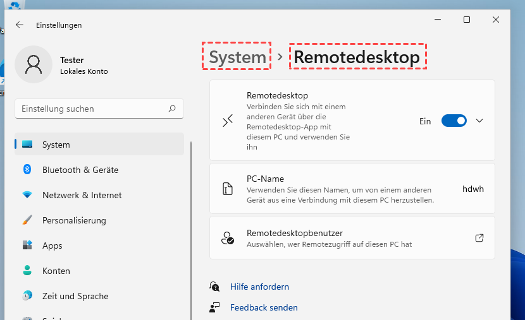The image size is (525, 320).
Task: Turn off the Remotedesktop toggle switch
Action: click(454, 121)
